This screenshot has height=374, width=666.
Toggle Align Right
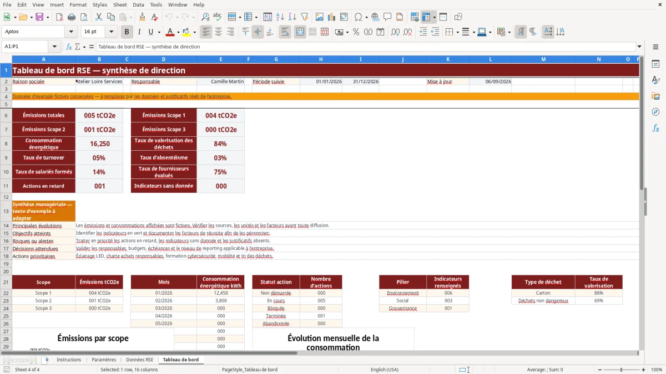pyautogui.click(x=230, y=32)
